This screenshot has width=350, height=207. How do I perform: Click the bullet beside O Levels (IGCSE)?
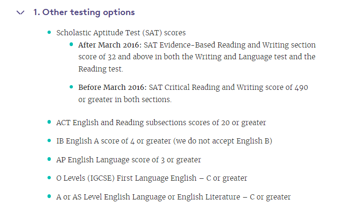(49, 178)
